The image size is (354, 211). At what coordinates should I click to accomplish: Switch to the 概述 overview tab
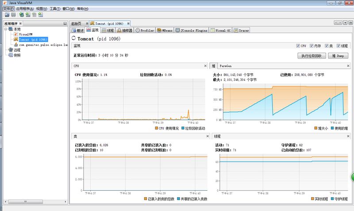pos(78,30)
